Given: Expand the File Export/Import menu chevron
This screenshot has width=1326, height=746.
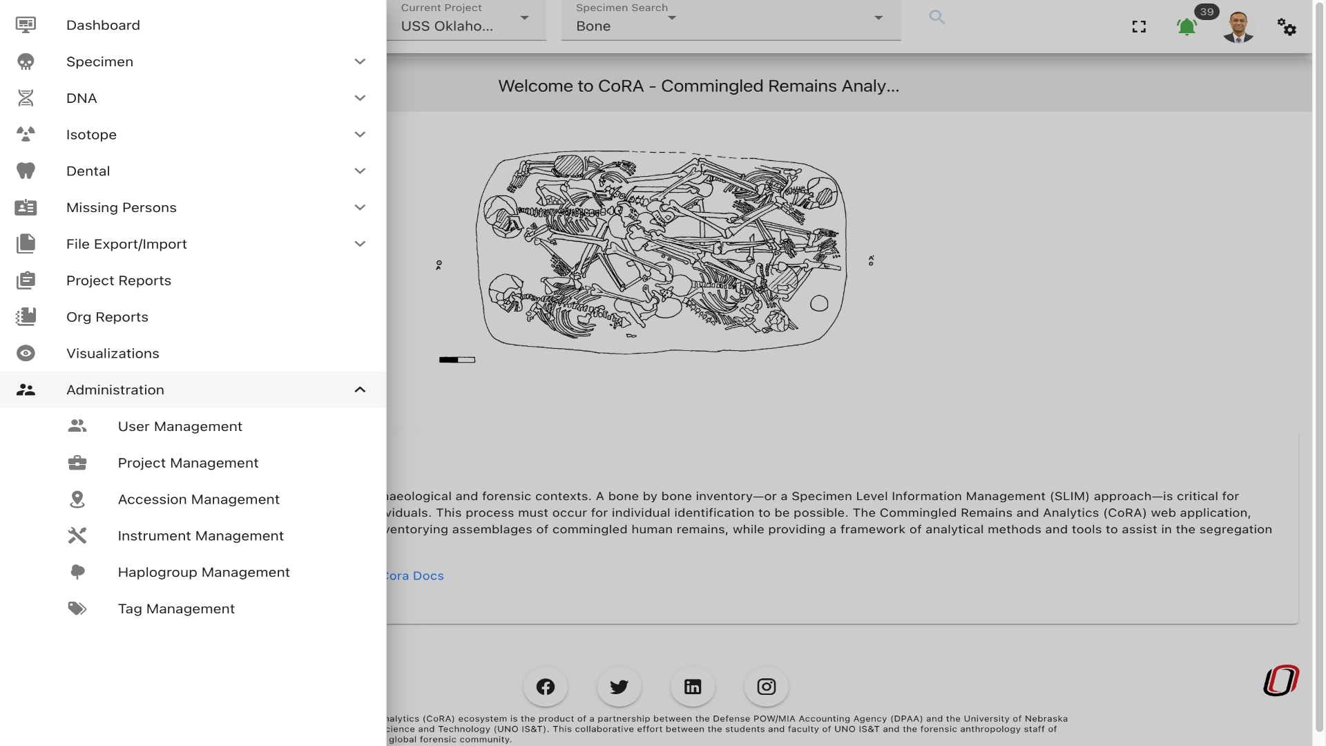Looking at the screenshot, I should (360, 244).
